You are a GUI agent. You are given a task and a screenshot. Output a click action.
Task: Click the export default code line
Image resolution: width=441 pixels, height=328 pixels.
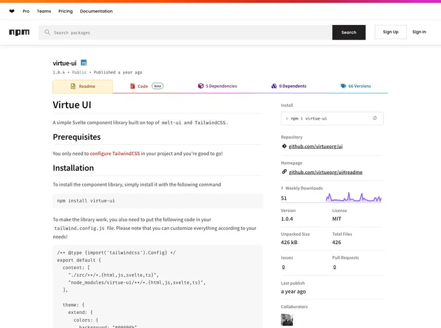[79, 260]
